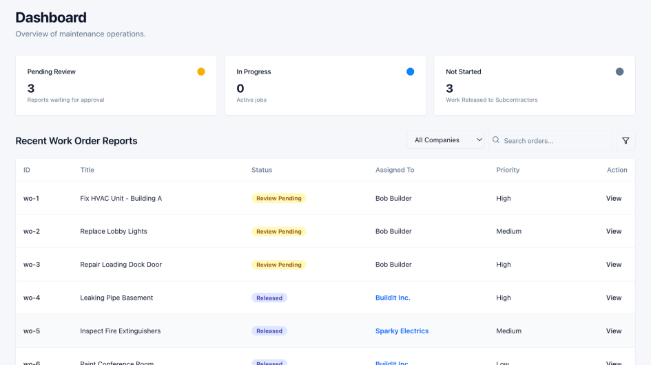Viewport: 651px width, 365px height.
Task: Click Released badge on wo-4 row
Action: 269,298
